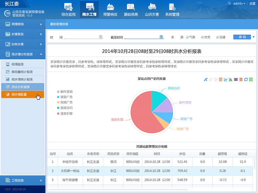Toggle the 搜索引擎 legend color swatch
This screenshot has height=193, width=258.
pyautogui.click(x=58, y=113)
